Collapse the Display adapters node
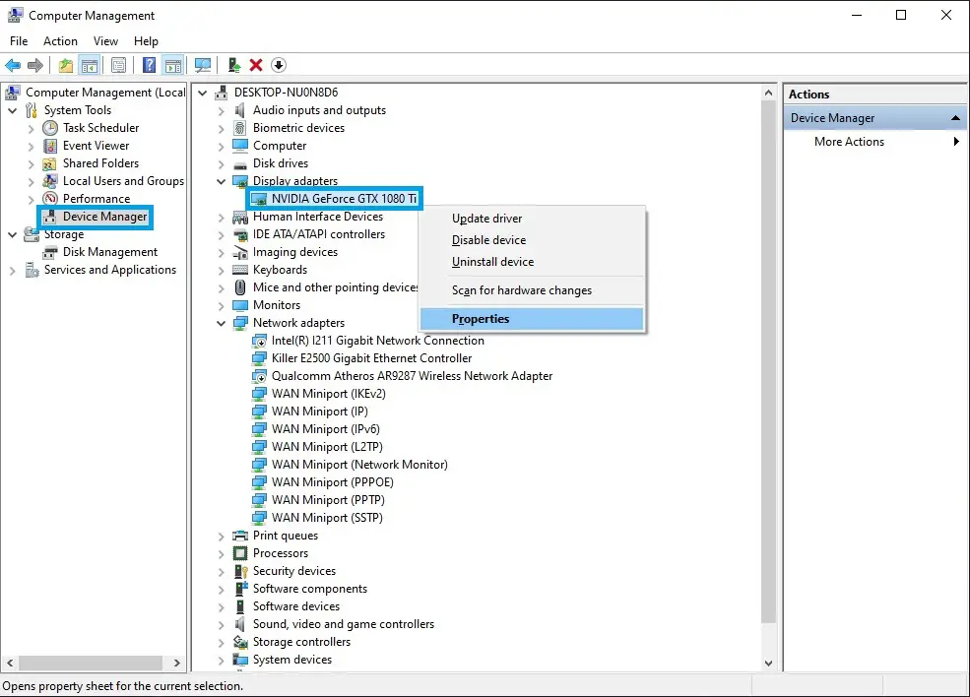 click(x=221, y=181)
